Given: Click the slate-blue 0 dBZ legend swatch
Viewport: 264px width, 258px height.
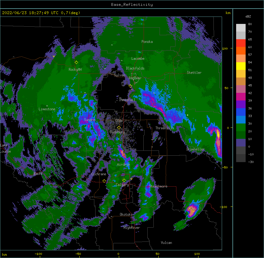Looking at the screenshot, I should 241,143.
